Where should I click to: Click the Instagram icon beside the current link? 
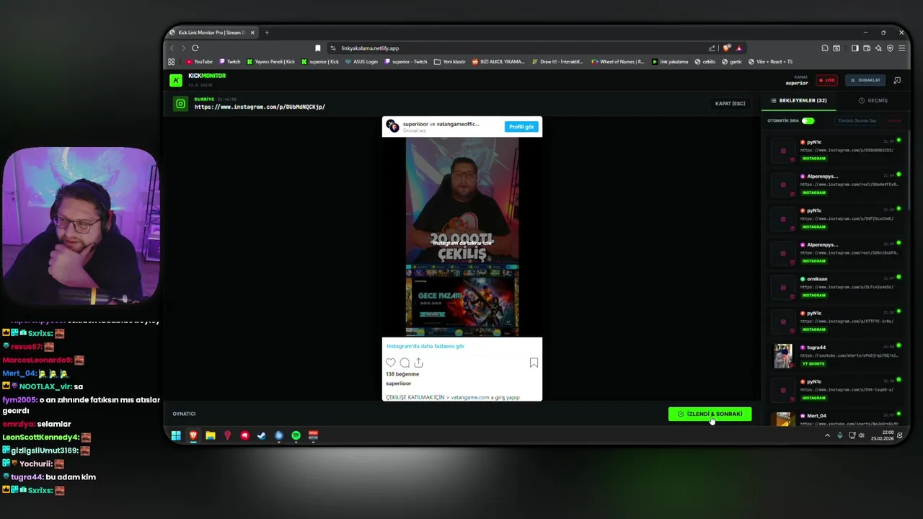coord(180,104)
